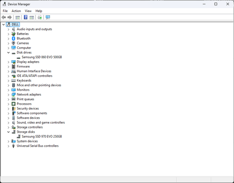Open the Action menu
234x183 pixels.
point(16,11)
